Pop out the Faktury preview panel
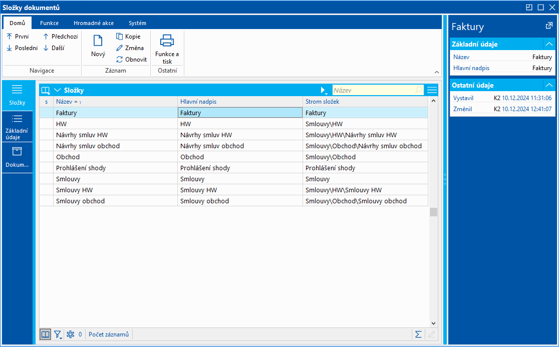The image size is (559, 347). pyautogui.click(x=549, y=26)
